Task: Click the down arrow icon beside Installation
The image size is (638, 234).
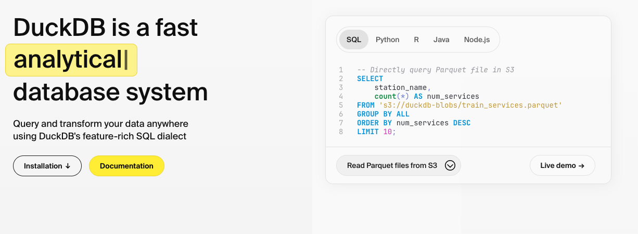Action: (68, 166)
